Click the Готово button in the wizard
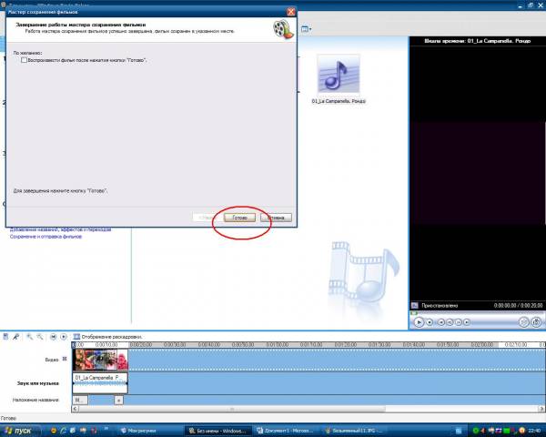Screen dimensions: 546x437 pos(239,218)
